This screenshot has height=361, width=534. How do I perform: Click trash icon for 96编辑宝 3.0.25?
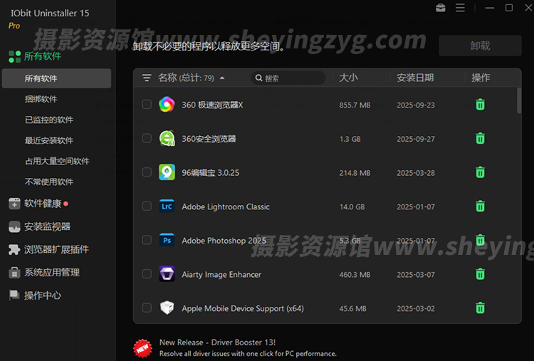click(480, 172)
